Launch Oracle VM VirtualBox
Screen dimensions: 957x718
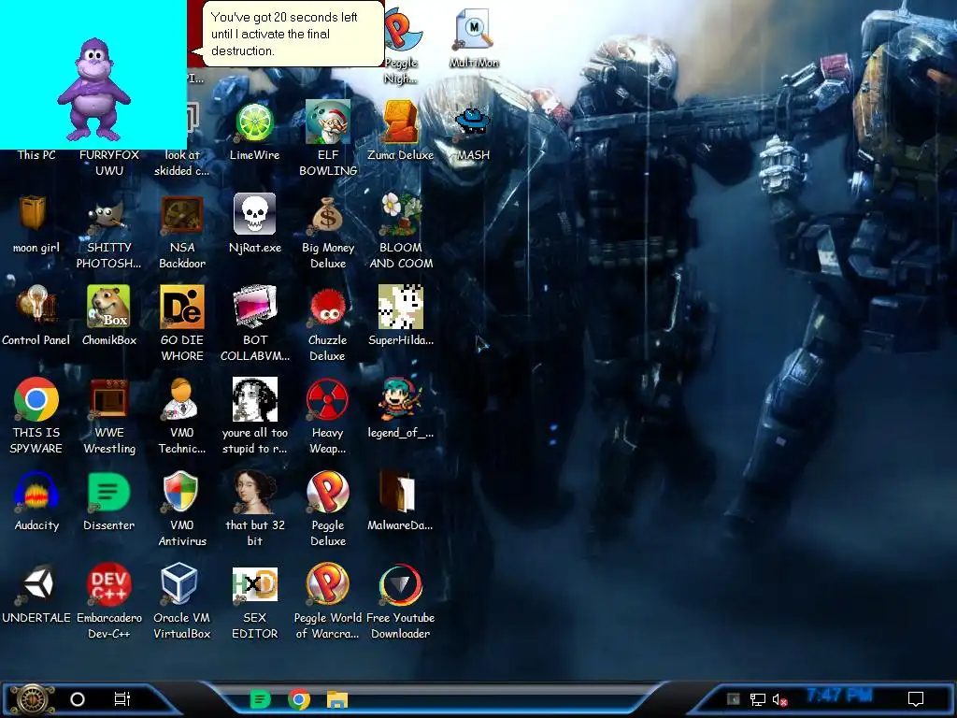[180, 584]
